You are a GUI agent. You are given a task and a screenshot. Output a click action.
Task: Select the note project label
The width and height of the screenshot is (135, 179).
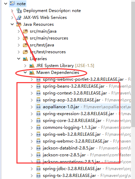click(x=21, y=4)
